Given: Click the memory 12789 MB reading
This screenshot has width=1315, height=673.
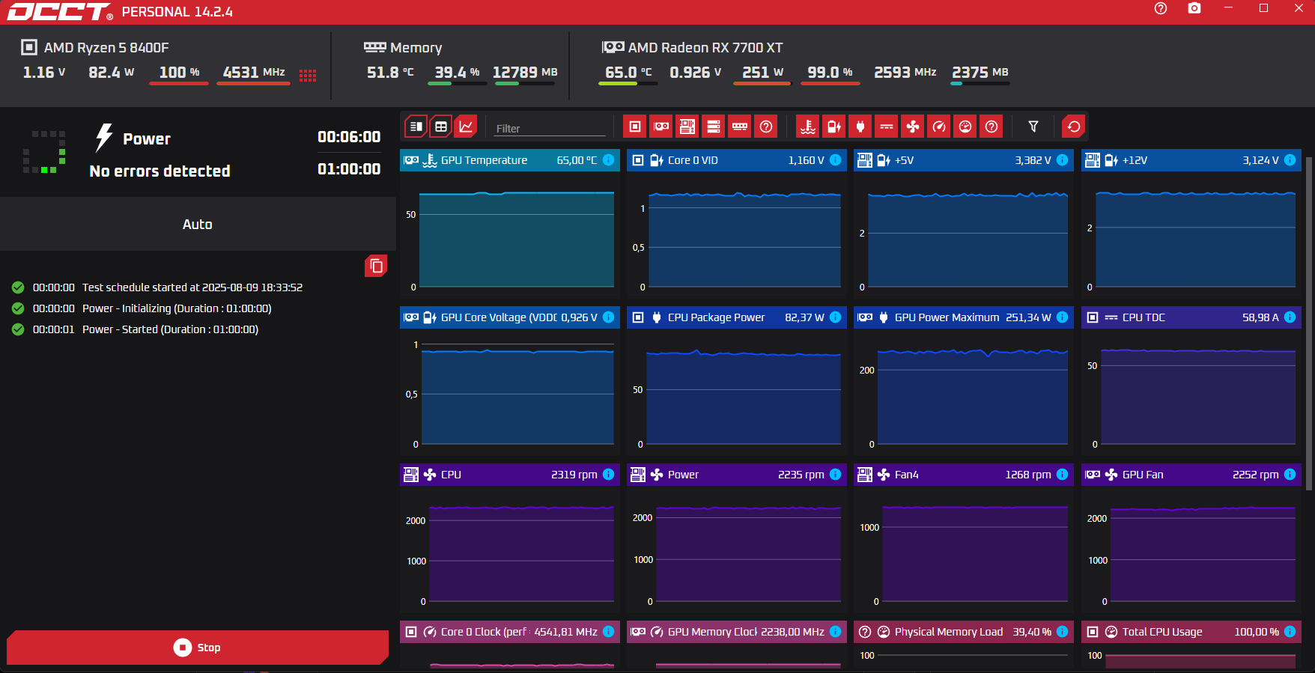Looking at the screenshot, I should (x=525, y=73).
